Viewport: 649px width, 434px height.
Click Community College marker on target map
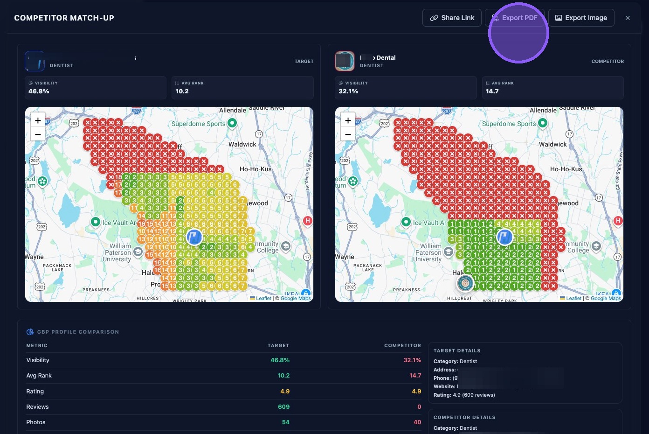click(x=286, y=245)
